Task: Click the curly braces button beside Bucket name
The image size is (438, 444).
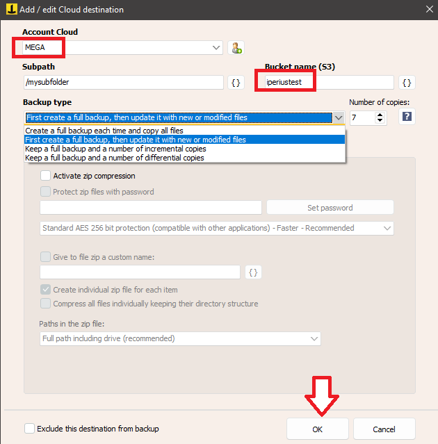Action: pyautogui.click(x=407, y=83)
